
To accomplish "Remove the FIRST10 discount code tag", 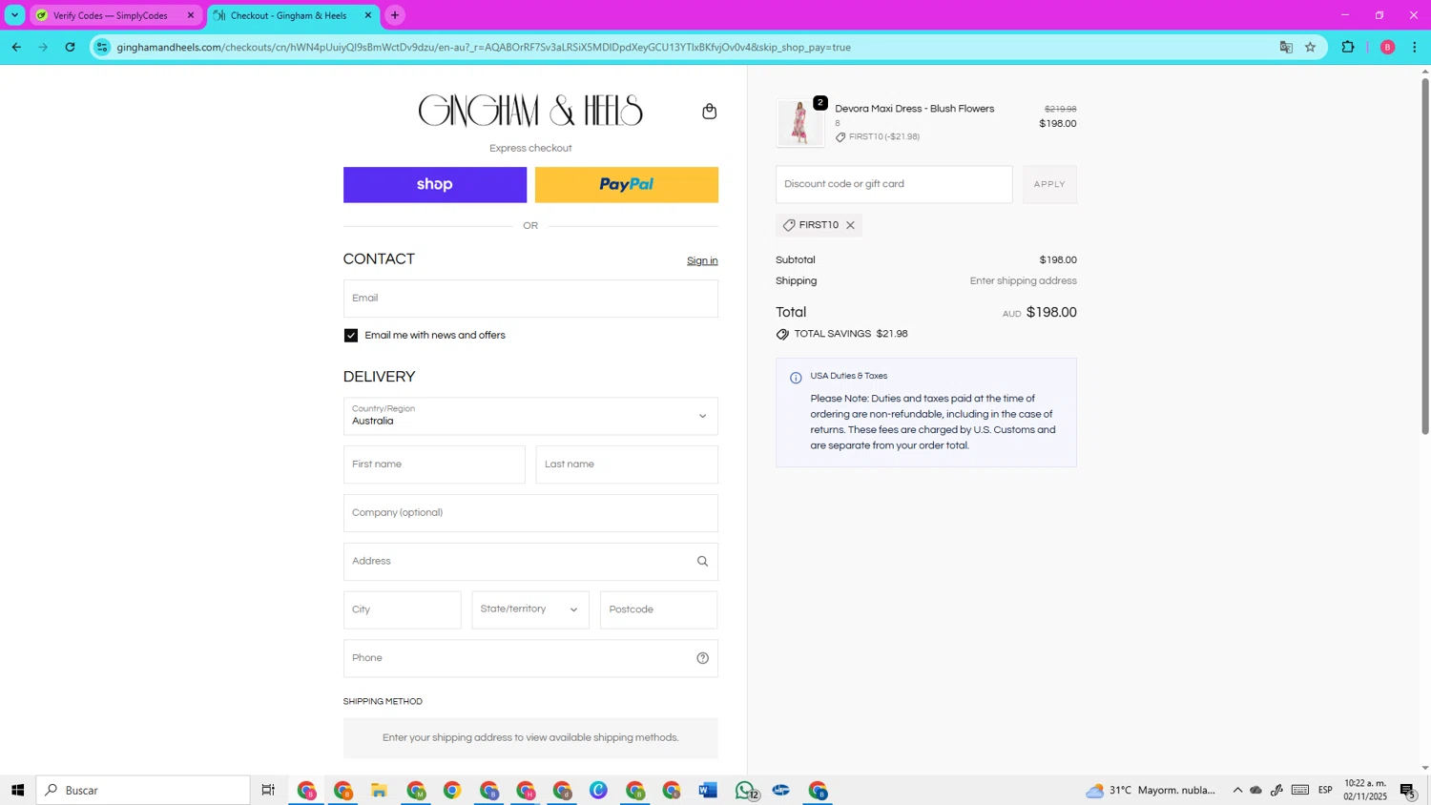I will pos(850,225).
